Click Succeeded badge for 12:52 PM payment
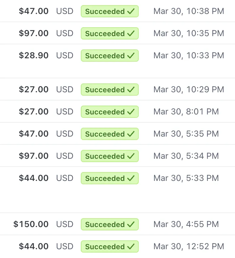 pos(110,246)
